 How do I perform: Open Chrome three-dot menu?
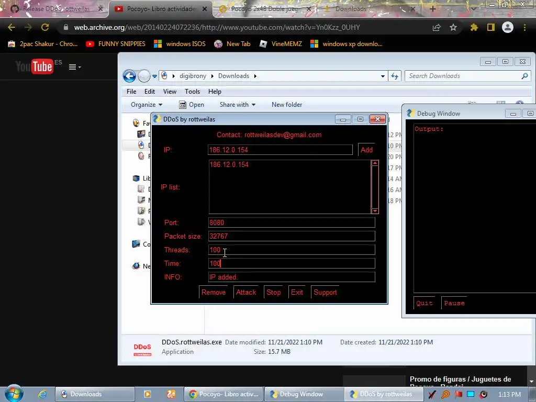point(524,27)
